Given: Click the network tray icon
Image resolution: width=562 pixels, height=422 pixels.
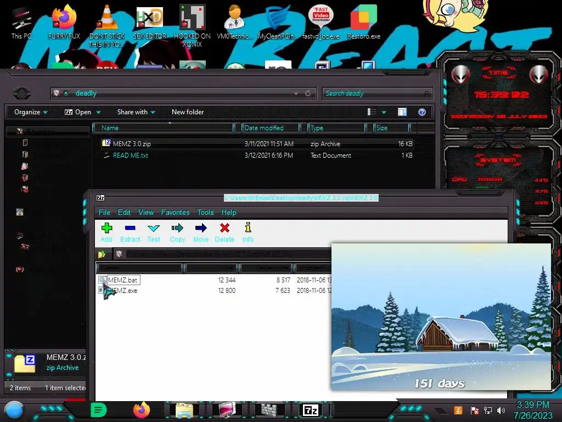Looking at the screenshot, I should [x=488, y=410].
